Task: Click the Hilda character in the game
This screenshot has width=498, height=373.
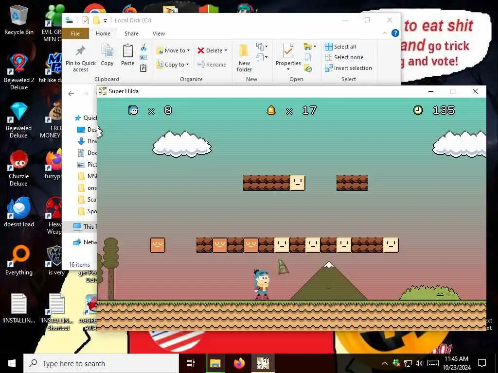Action: 262,284
